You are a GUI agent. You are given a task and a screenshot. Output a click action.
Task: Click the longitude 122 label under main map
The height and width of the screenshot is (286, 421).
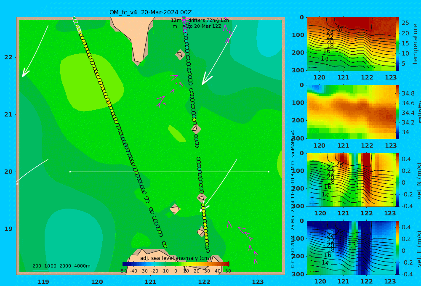coord(204,282)
